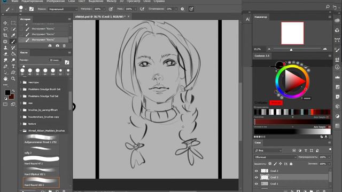Switch to the Навигатор panel tab
Screen dimensions: 342x192
click(x=261, y=17)
